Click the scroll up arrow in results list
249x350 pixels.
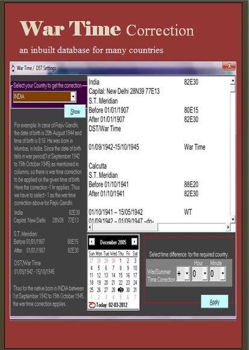[x=233, y=80]
